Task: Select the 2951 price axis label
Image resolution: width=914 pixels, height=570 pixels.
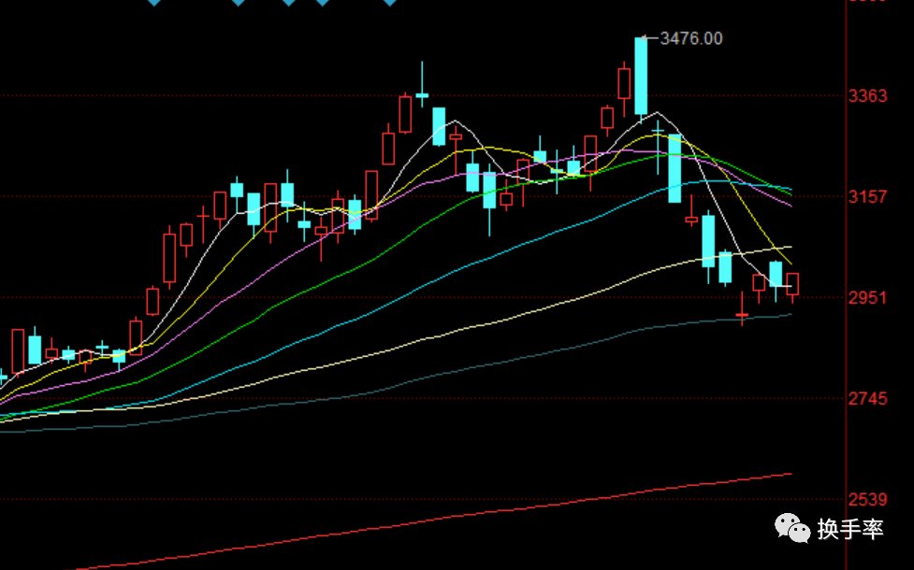Action: tap(868, 298)
